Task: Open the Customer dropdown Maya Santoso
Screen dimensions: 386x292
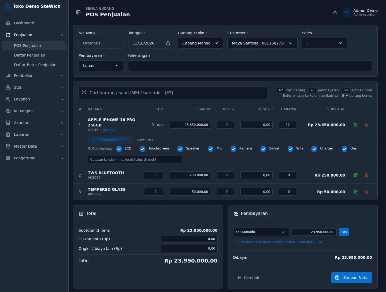Action: tap(262, 43)
